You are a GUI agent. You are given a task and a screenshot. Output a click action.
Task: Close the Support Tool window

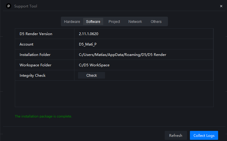pos(221,6)
